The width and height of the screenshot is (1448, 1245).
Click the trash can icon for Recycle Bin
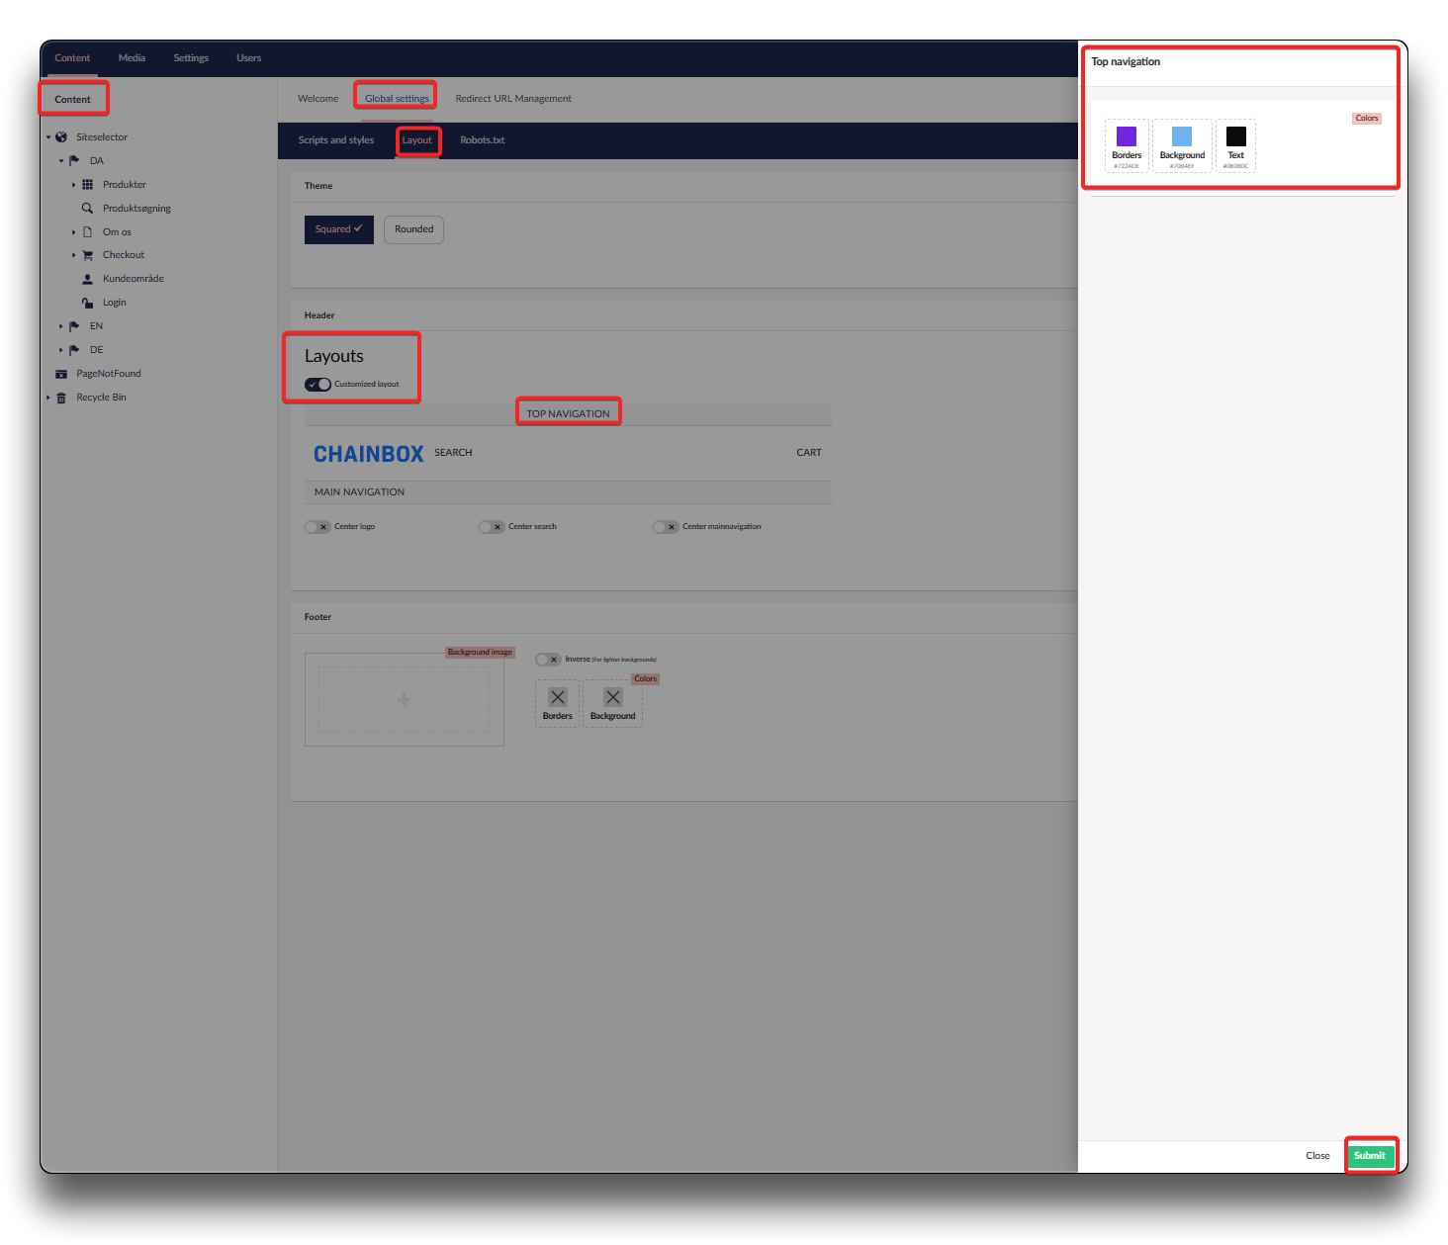click(x=61, y=398)
